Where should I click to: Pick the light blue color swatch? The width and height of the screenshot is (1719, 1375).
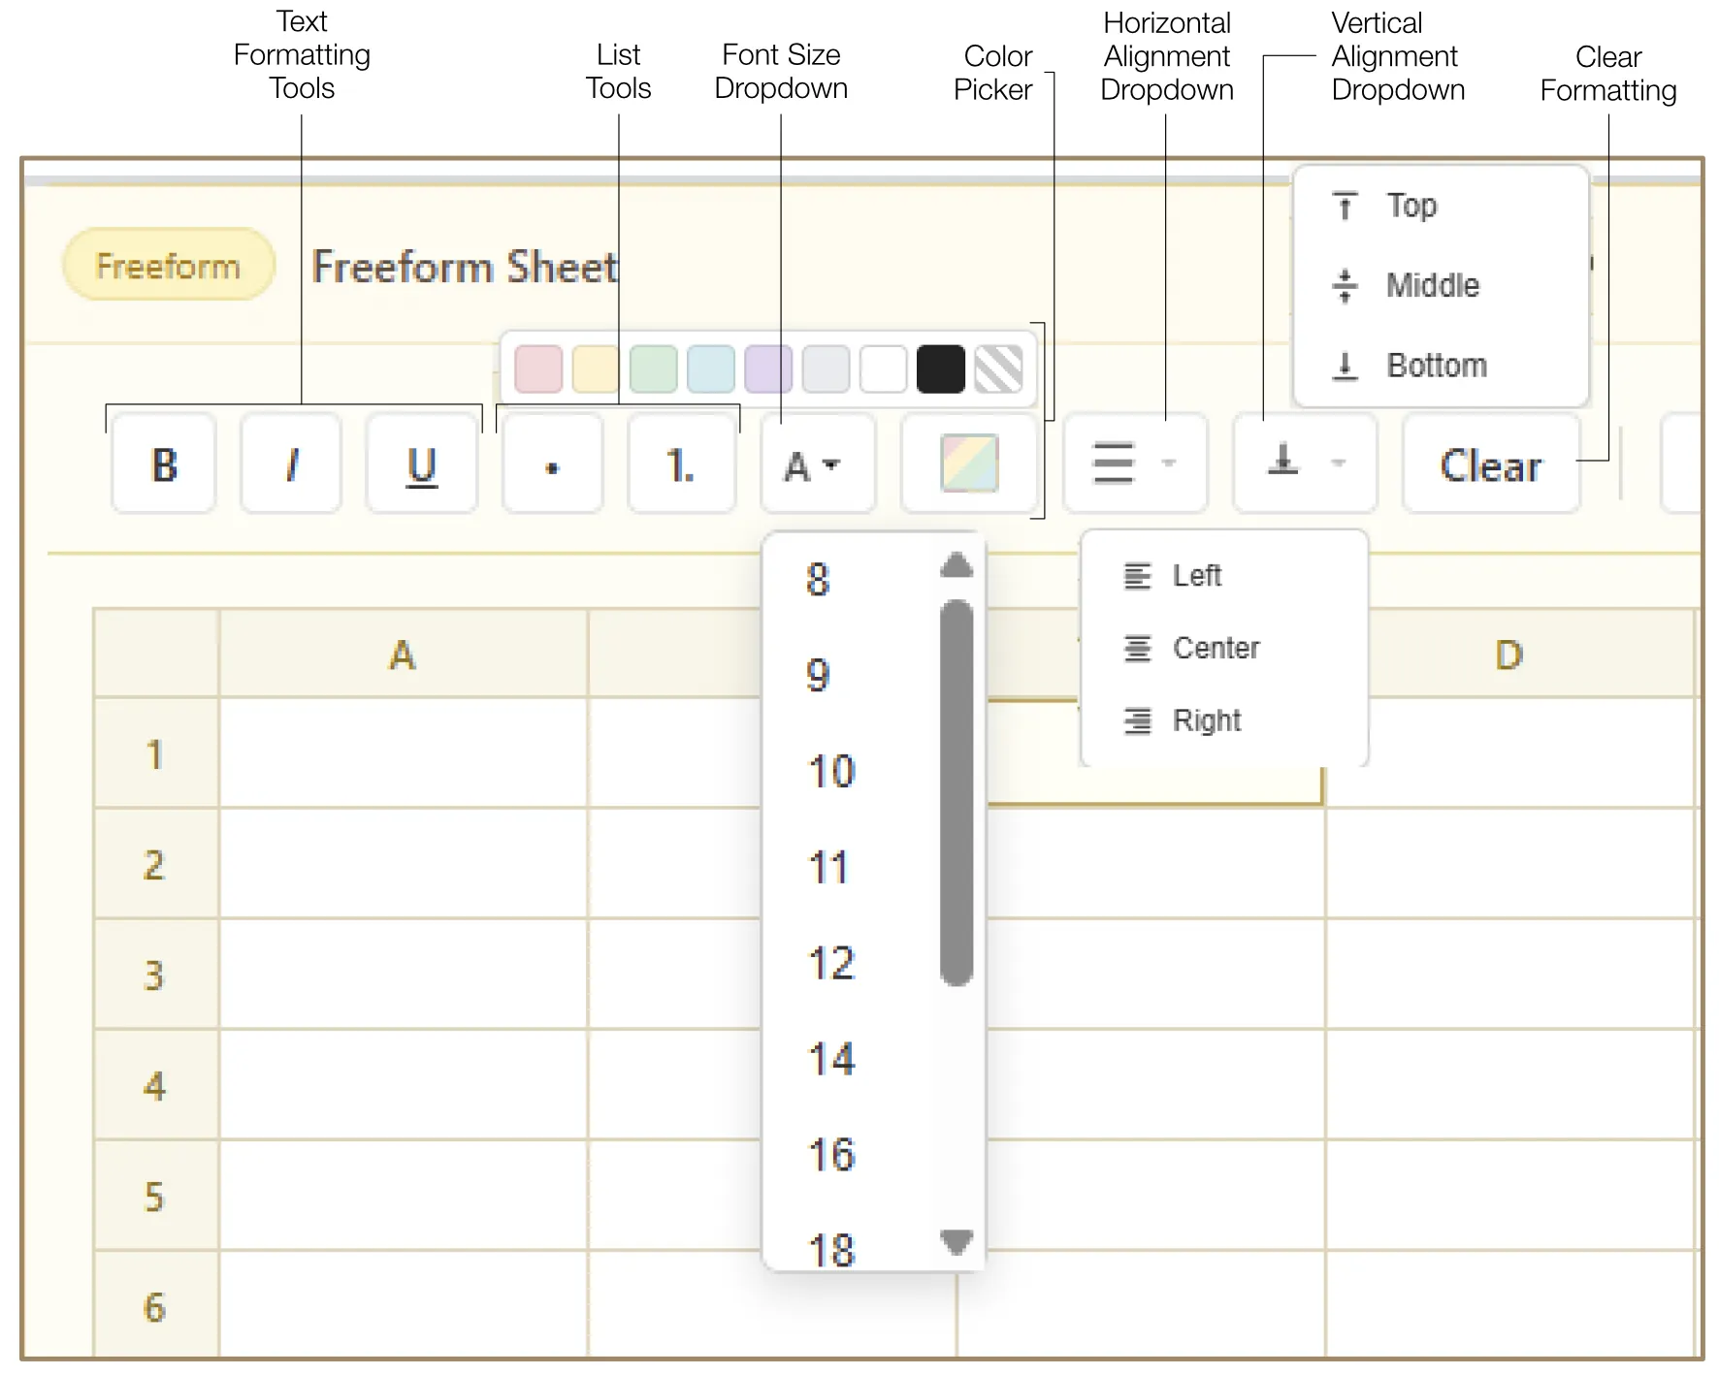[711, 369]
